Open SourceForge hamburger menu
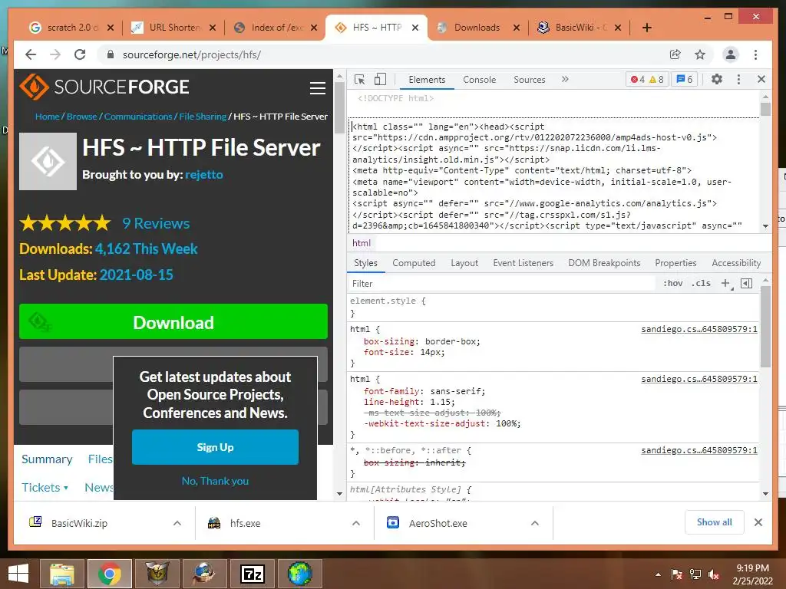 pos(317,88)
